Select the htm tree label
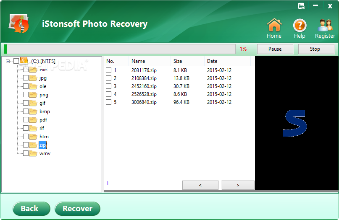 point(44,137)
